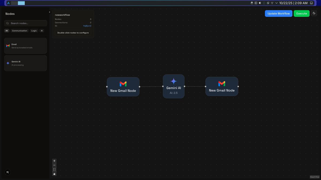Screen dimensions: 321x180
Task: Open the Bluetooth tray icon
Action: click(264, 3)
